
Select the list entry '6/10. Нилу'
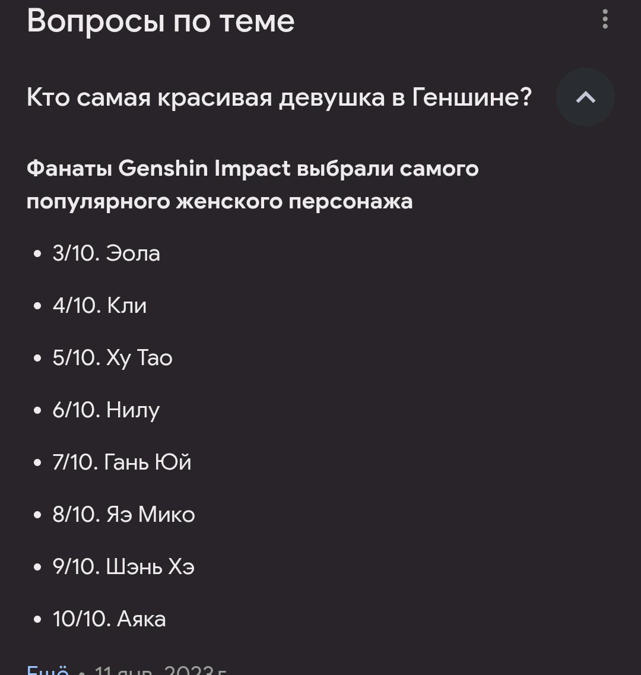tap(106, 410)
